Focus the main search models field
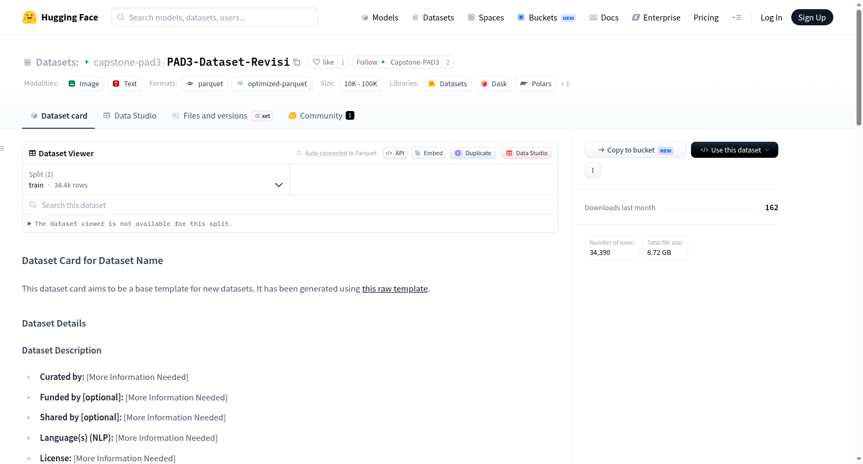863x464 pixels. pyautogui.click(x=215, y=17)
